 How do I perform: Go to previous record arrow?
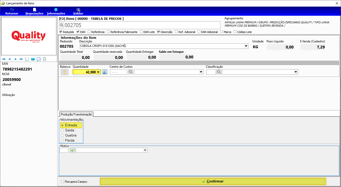[x=9, y=59]
